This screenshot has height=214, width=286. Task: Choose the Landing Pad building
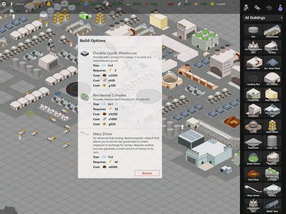[253, 79]
